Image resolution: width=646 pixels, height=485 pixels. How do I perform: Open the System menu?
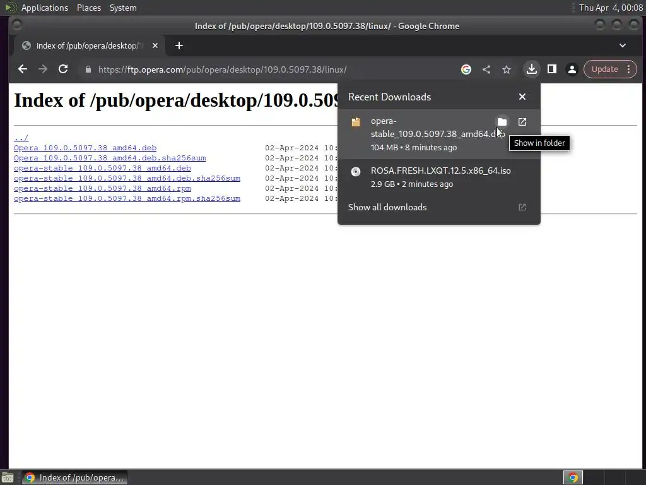coord(123,8)
